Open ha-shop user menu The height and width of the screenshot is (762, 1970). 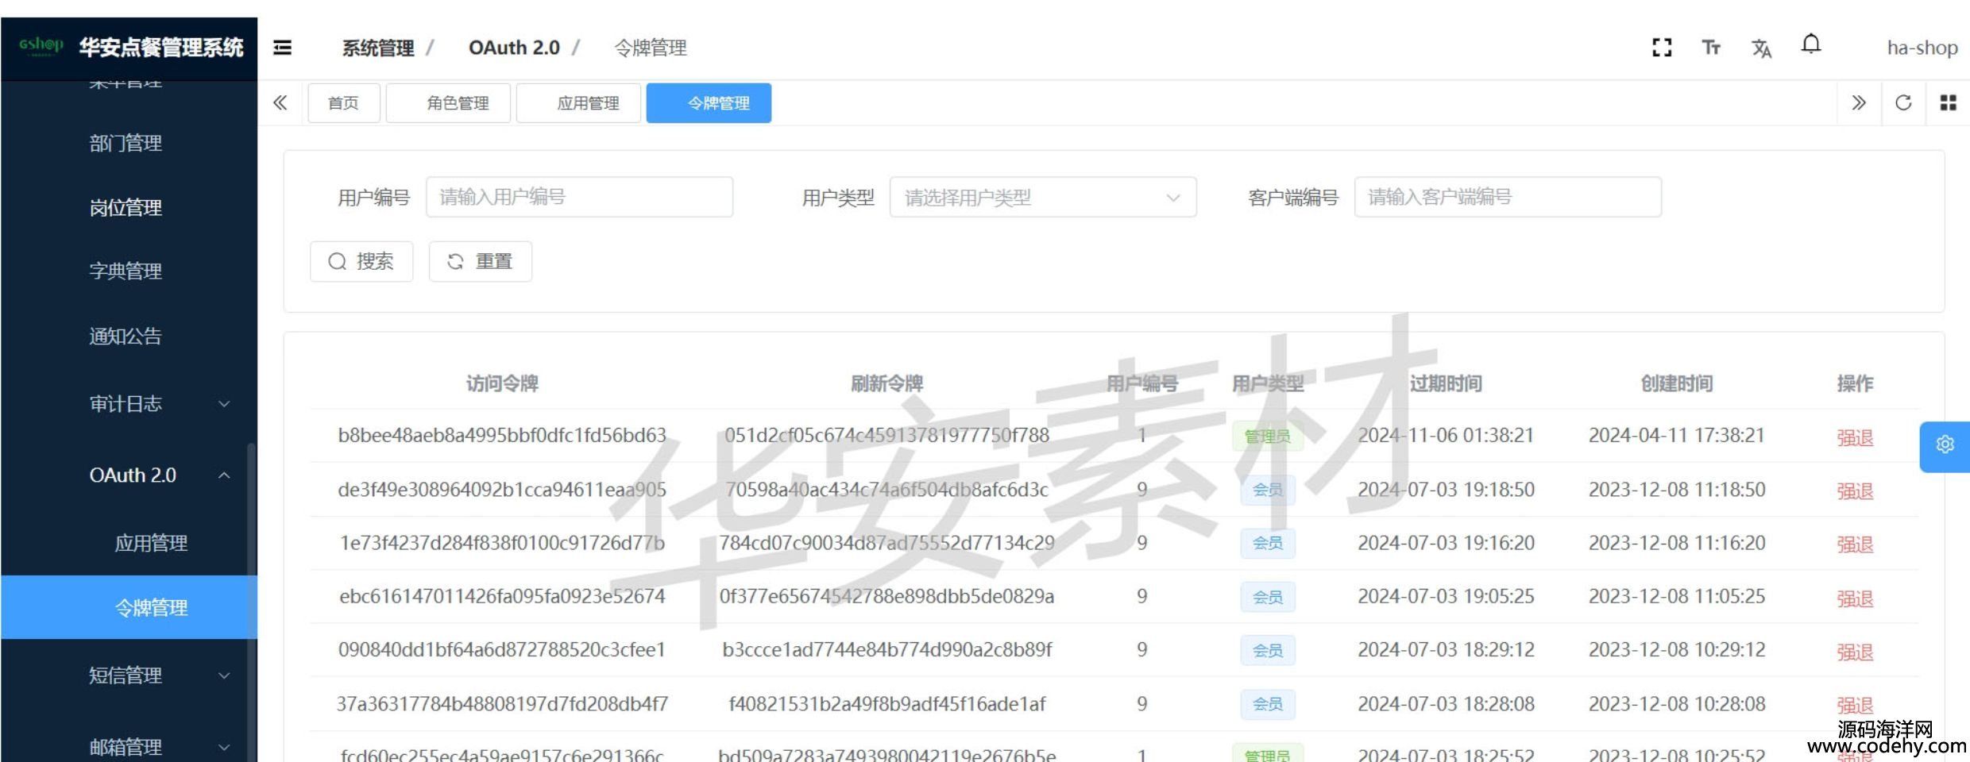pos(1922,48)
